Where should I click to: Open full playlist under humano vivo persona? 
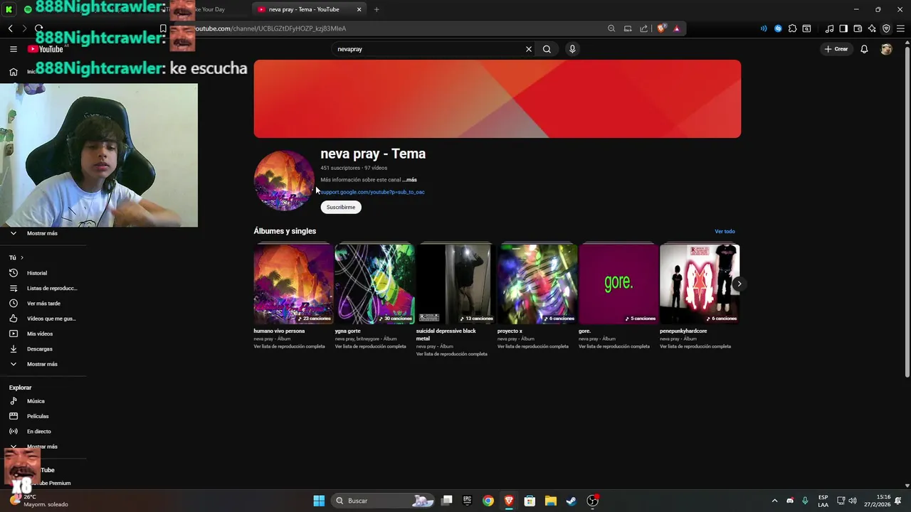[289, 346]
